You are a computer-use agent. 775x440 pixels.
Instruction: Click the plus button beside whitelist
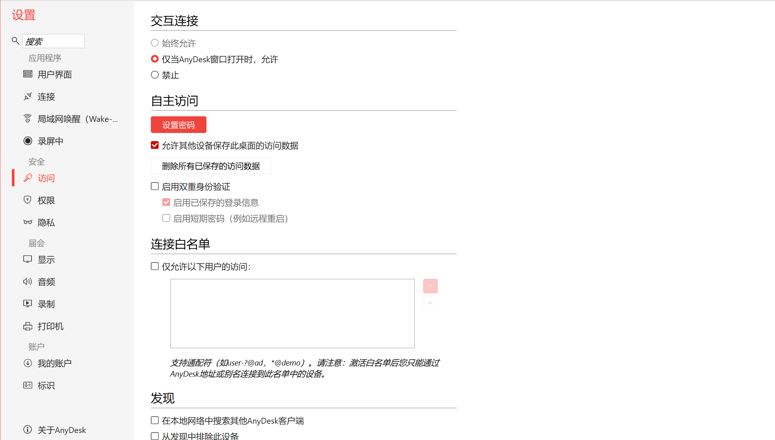430,286
